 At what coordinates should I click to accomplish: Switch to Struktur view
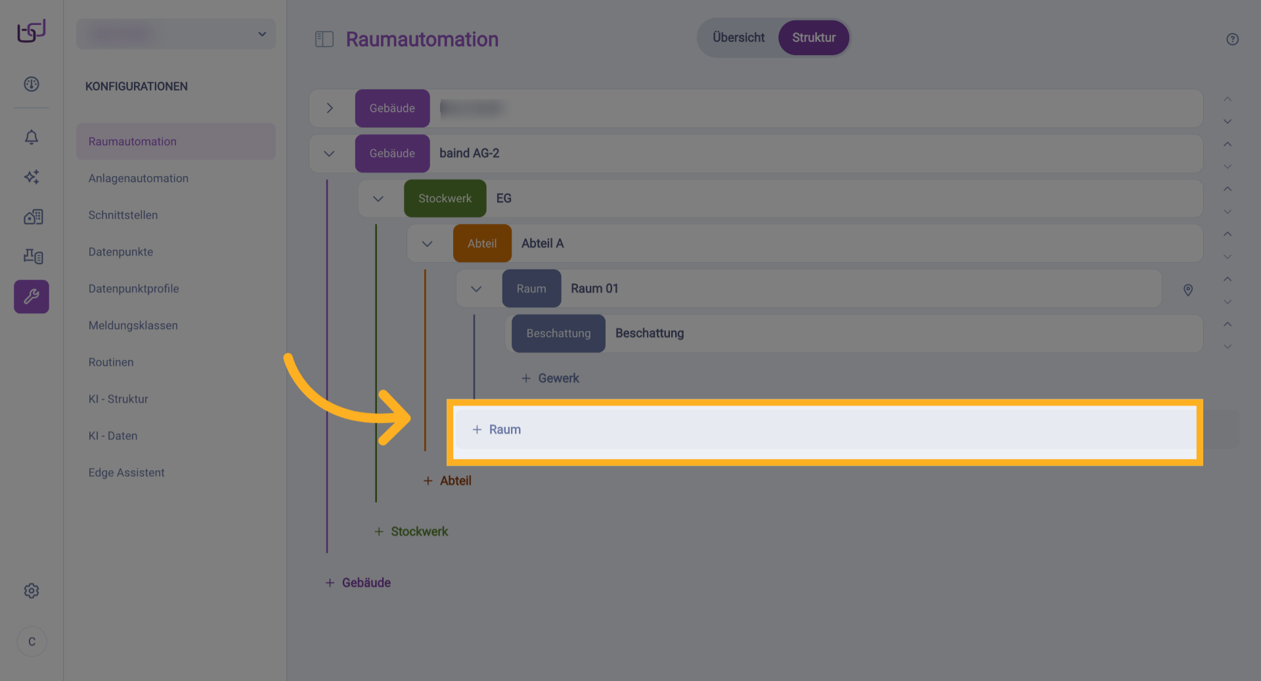[813, 38]
